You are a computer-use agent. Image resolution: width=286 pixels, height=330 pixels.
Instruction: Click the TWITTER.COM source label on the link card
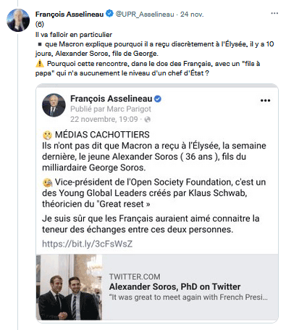[x=135, y=276]
